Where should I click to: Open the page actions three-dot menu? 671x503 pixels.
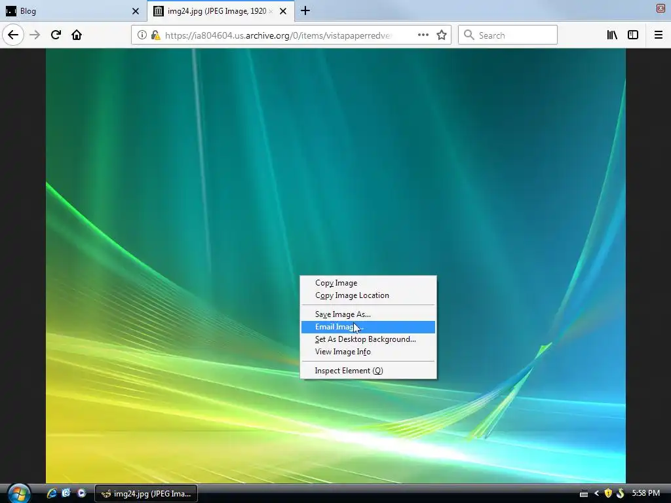423,35
